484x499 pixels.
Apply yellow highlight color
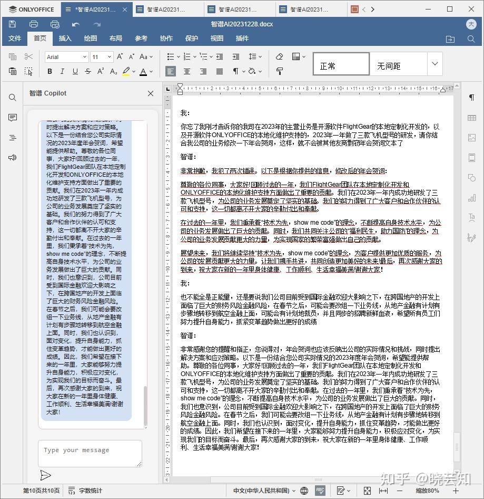click(x=126, y=71)
